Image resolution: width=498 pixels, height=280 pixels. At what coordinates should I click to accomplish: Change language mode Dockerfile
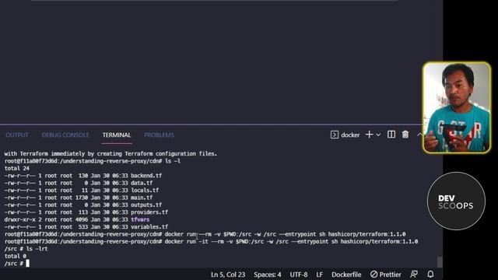tap(346, 275)
